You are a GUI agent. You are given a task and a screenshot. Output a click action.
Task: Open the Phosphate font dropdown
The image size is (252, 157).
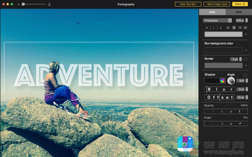tap(217, 20)
